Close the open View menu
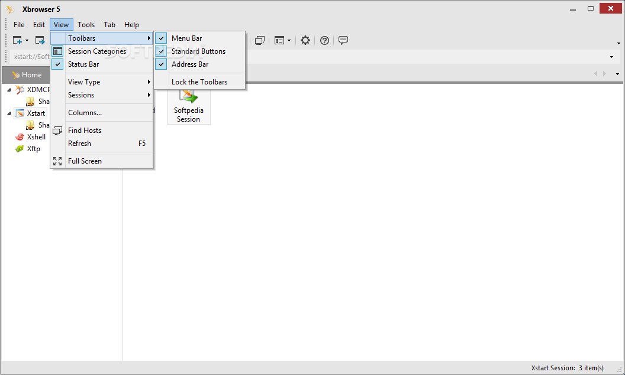This screenshot has width=625, height=375. [x=62, y=25]
